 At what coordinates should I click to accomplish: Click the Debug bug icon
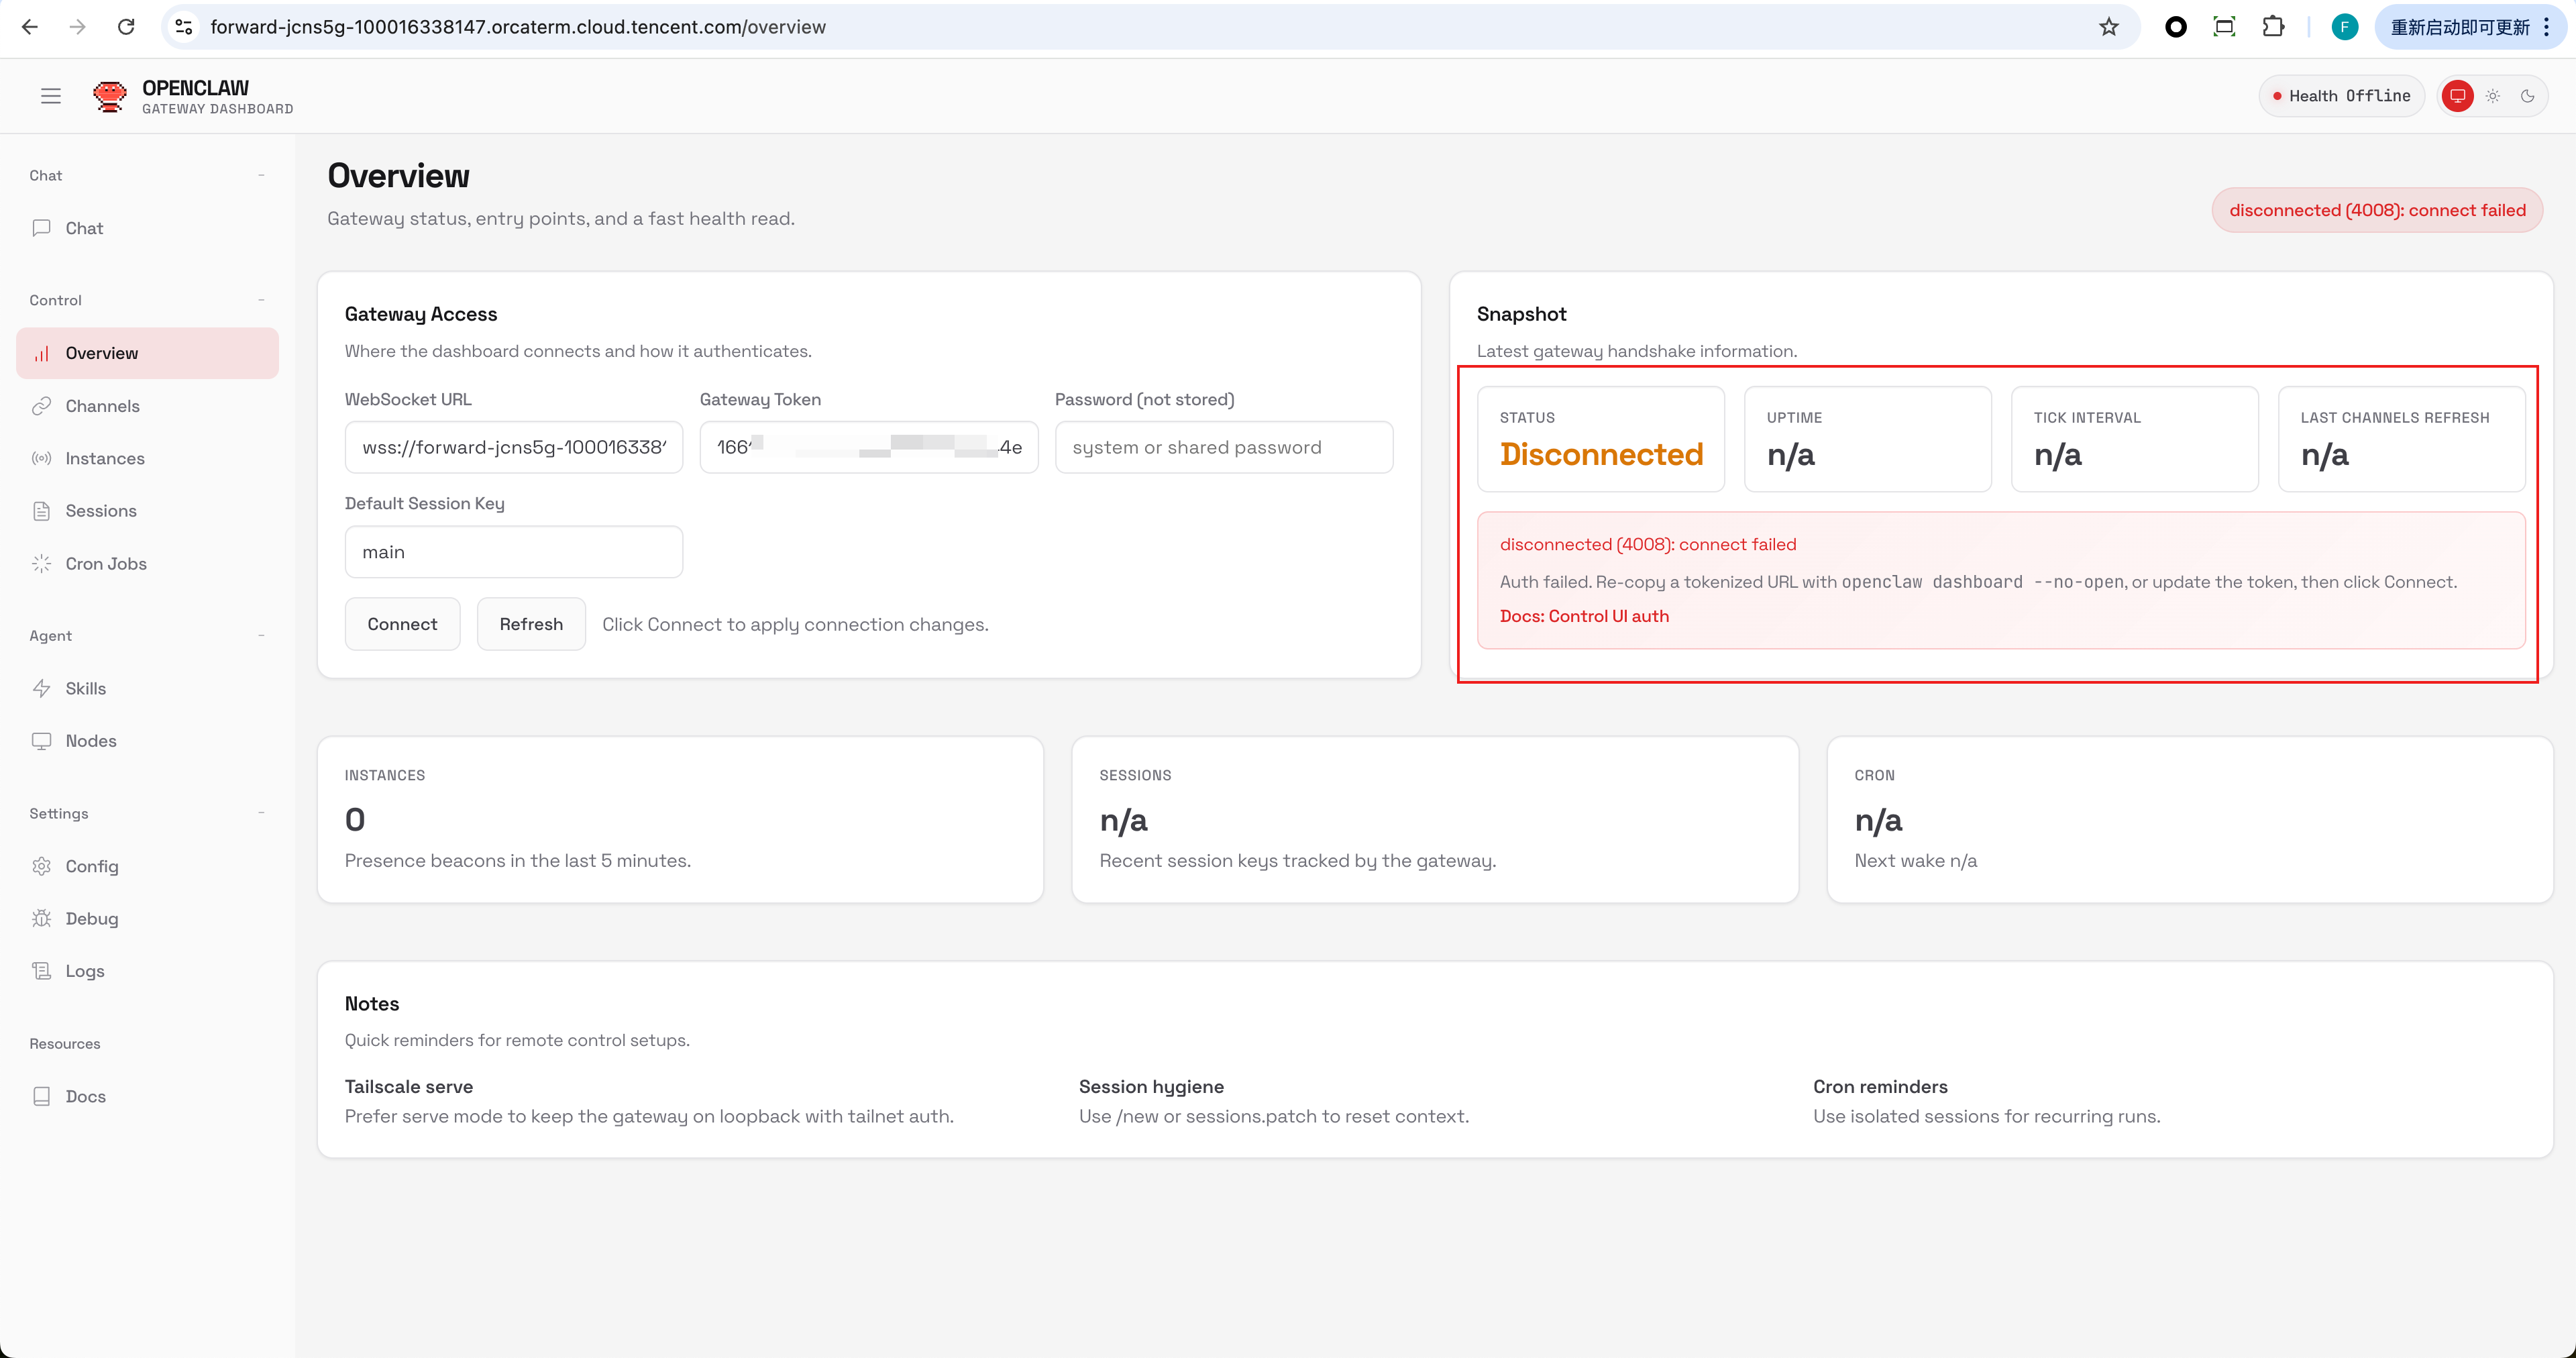tap(41, 918)
